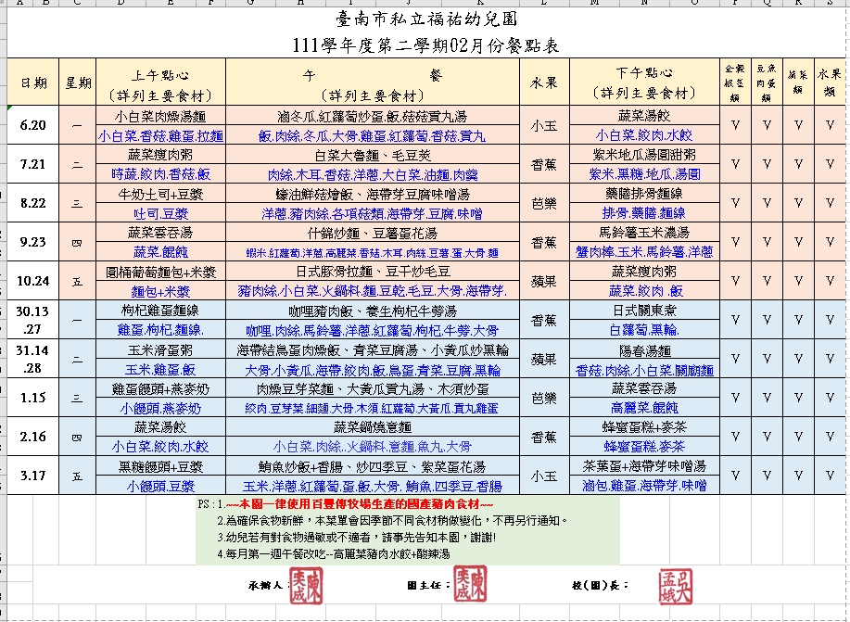This screenshot has width=850, height=622.
Task: Click the date cell "7.21"
Action: tap(33, 164)
